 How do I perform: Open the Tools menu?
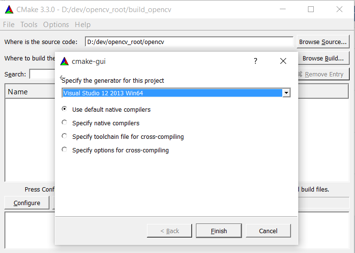29,25
